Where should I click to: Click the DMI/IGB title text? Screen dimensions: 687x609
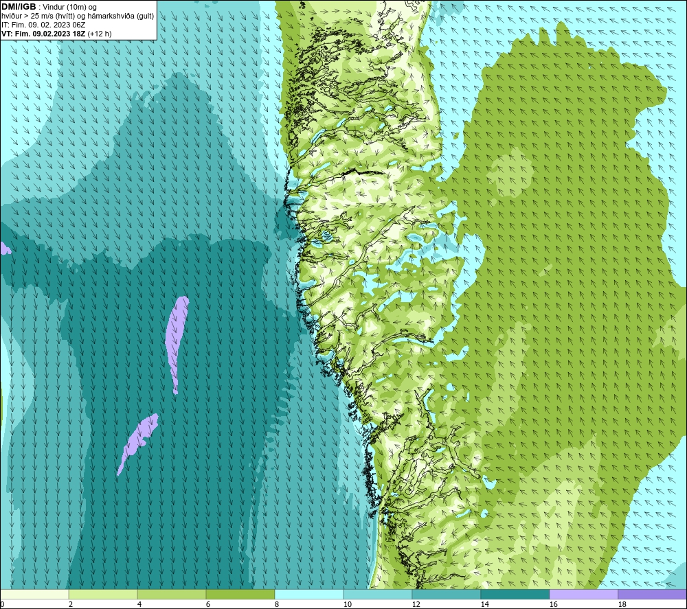tap(19, 7)
